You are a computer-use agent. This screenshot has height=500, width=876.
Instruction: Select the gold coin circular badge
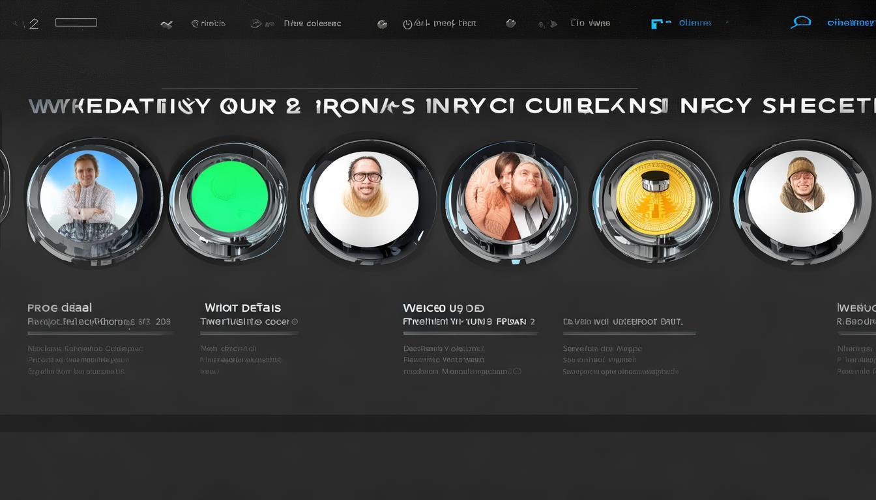(655, 197)
